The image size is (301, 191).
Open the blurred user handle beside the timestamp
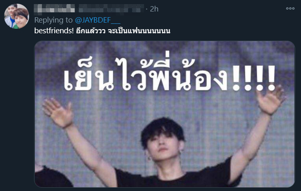coord(111,9)
